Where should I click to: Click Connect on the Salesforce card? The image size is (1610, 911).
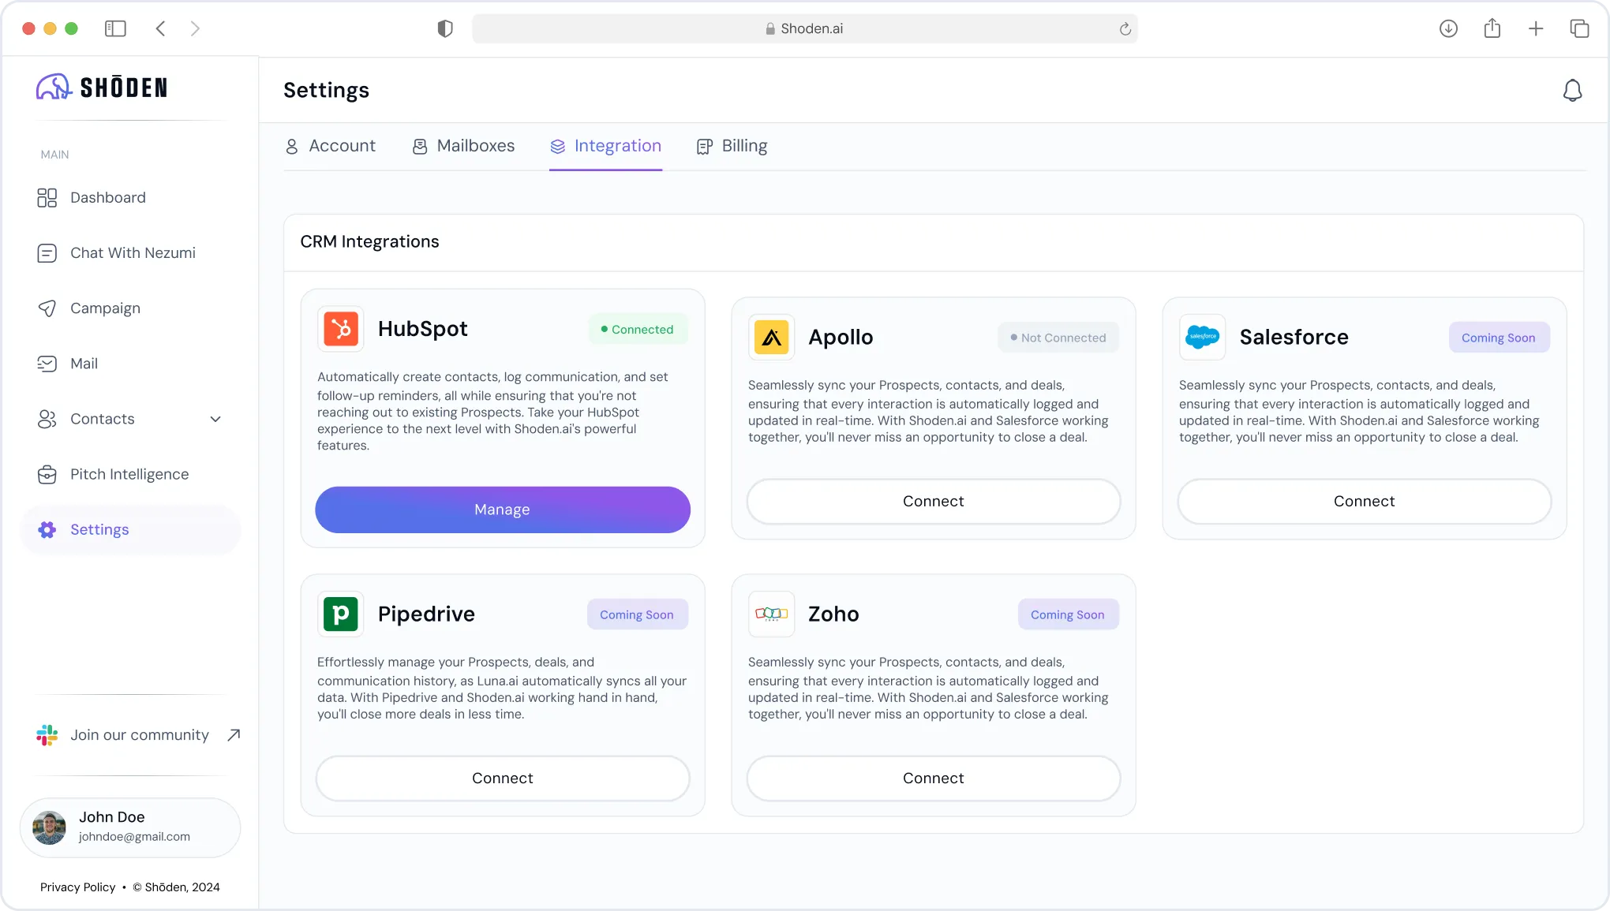[x=1365, y=501]
